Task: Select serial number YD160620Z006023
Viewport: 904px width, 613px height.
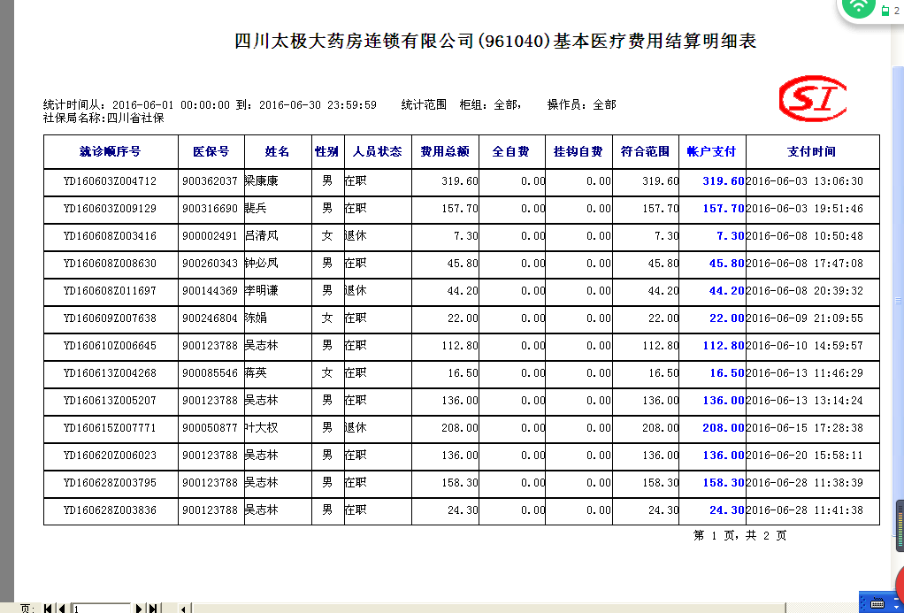Action: pos(110,455)
